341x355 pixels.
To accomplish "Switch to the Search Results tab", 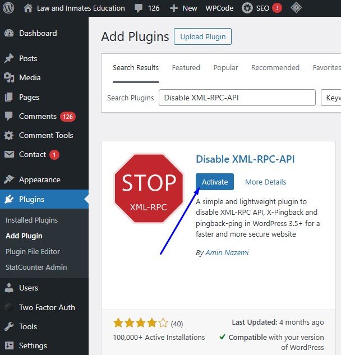I will 136,68.
